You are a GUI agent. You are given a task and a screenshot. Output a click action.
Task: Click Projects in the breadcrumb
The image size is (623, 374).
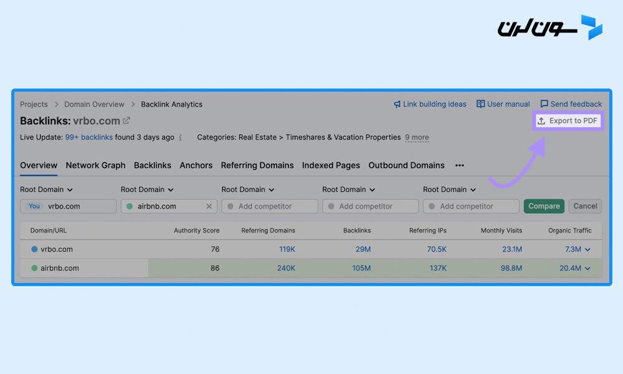click(x=34, y=104)
